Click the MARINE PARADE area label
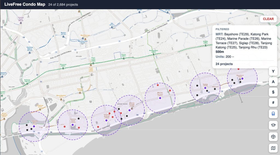The width and height of the screenshot is (280, 155). coord(122,104)
